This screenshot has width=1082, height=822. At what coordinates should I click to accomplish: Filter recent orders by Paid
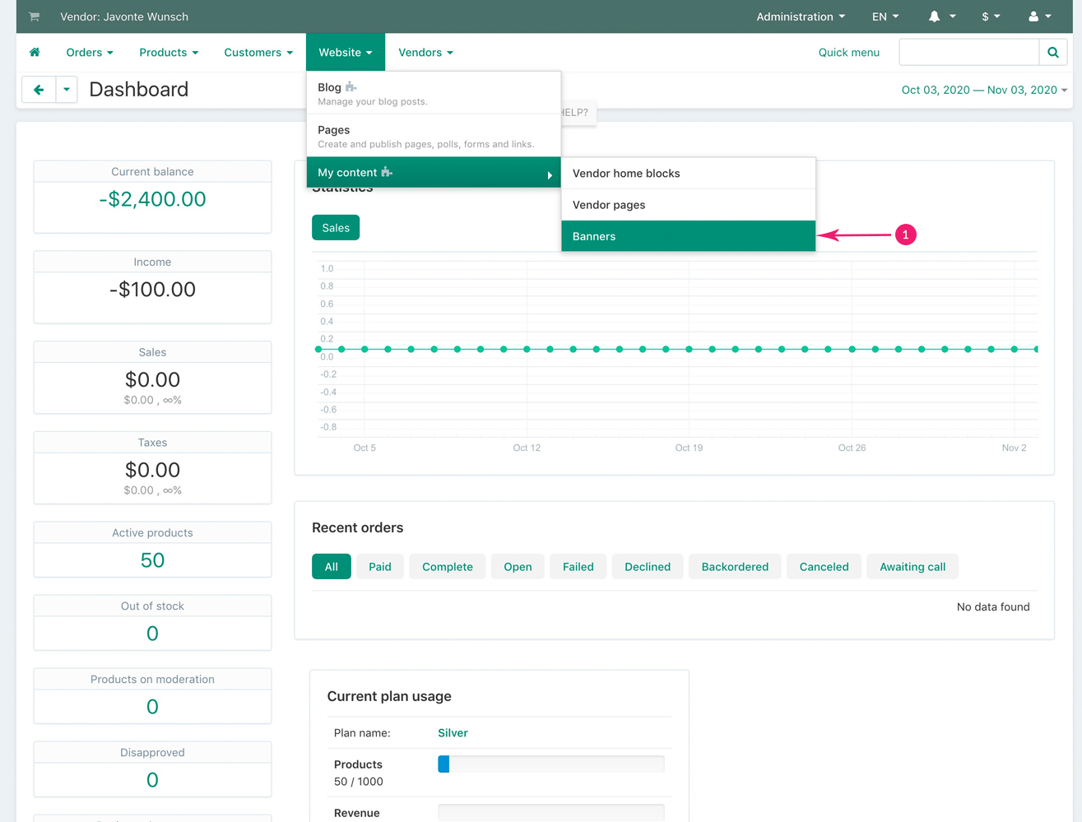(379, 567)
